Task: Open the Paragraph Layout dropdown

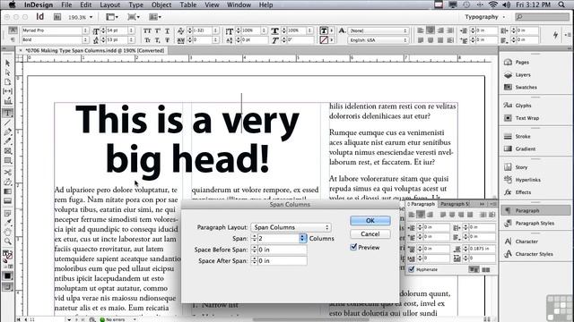Action: coord(291,227)
